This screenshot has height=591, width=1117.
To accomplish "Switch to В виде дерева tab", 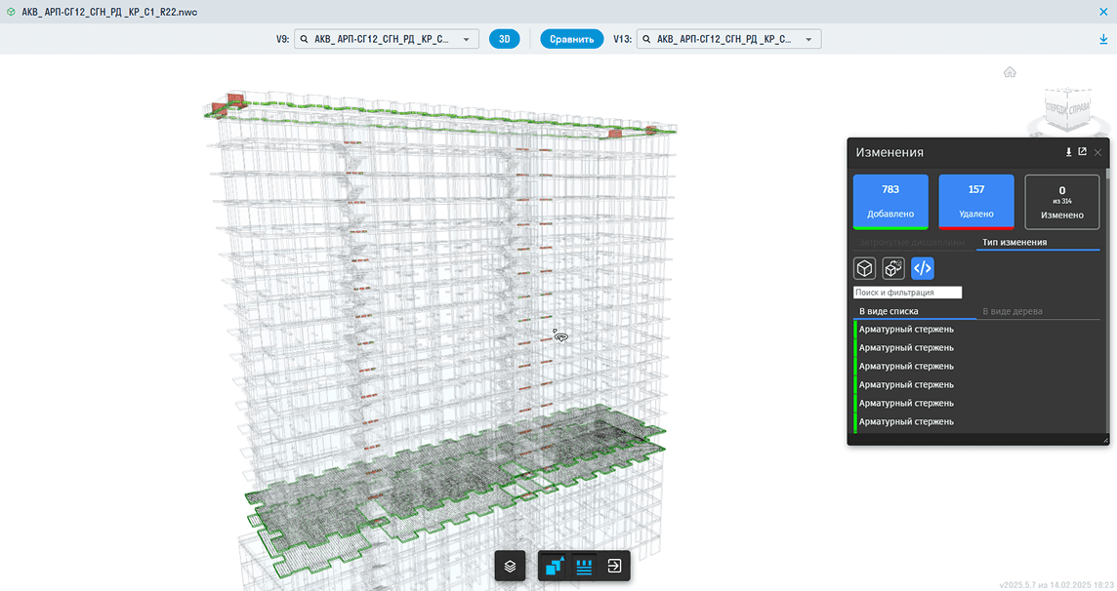I will pos(1012,312).
